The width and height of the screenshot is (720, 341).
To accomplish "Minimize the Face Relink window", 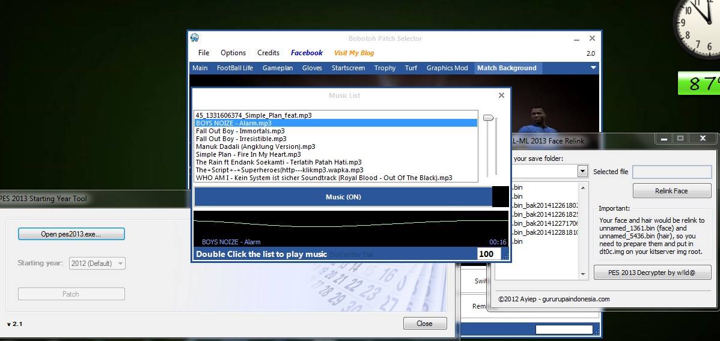I will tap(664, 138).
